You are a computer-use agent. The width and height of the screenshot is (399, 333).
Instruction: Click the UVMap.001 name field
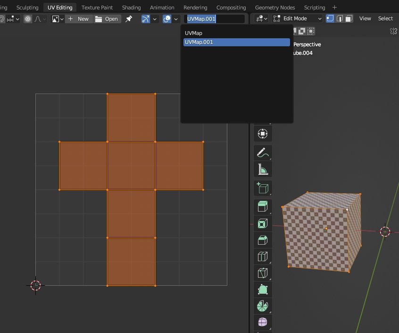(215, 19)
